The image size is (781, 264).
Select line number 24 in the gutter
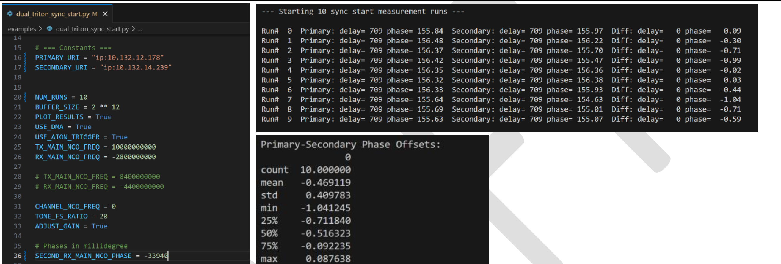pyautogui.click(x=17, y=137)
